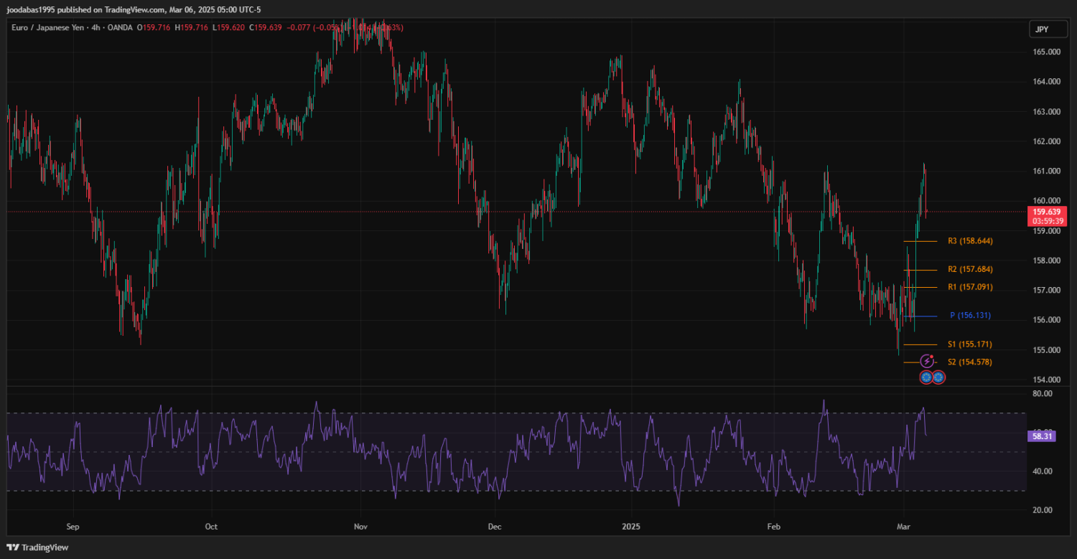Click the 165.000 level on price scale
Viewport: 1077px width, 559px height.
[1047, 52]
